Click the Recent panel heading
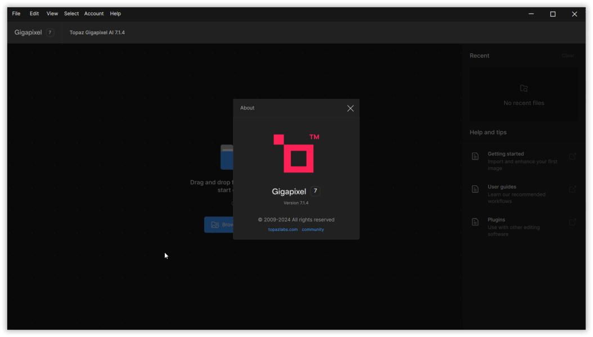593x337 pixels. (479, 56)
